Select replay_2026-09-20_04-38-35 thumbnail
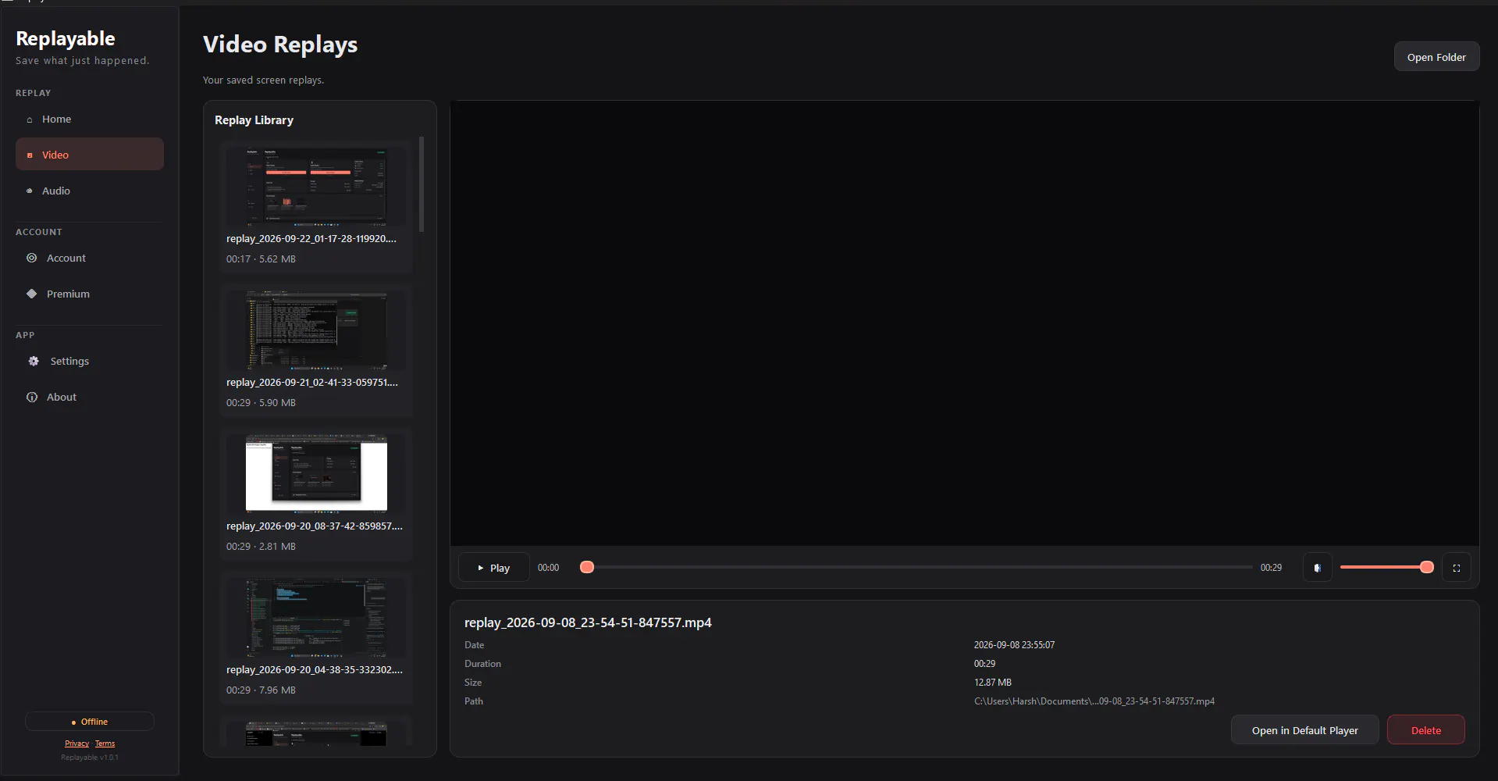 click(316, 618)
